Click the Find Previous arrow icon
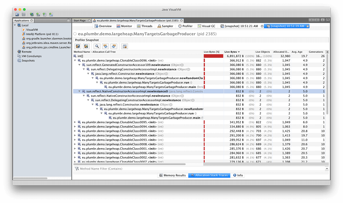343x203 pixels. (105, 46)
